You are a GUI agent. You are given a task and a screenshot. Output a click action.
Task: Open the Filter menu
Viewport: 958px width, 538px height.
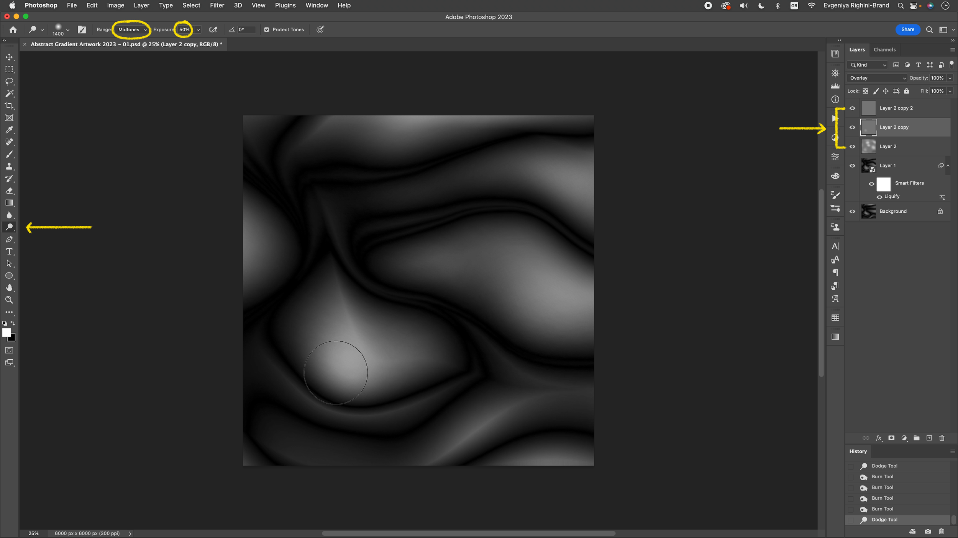tap(217, 5)
